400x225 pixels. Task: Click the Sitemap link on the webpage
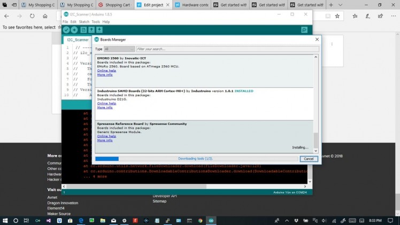[x=159, y=201]
